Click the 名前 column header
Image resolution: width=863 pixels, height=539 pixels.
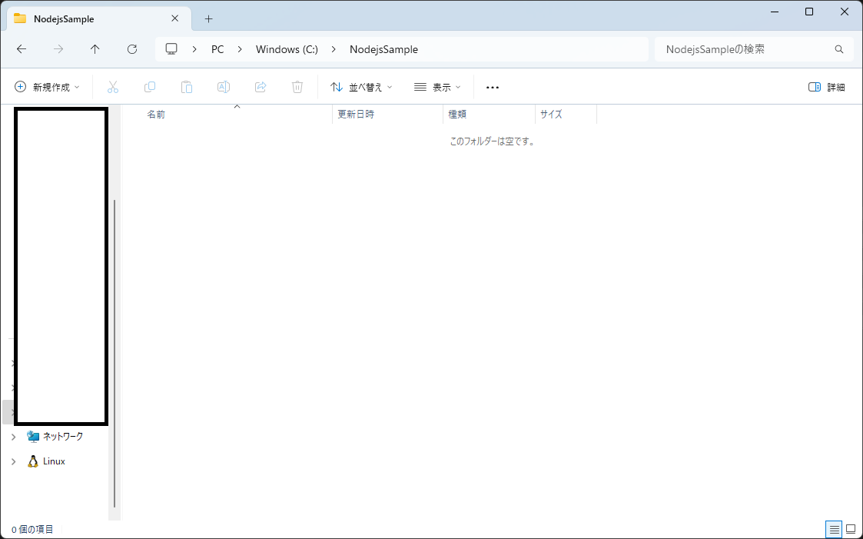pyautogui.click(x=156, y=114)
